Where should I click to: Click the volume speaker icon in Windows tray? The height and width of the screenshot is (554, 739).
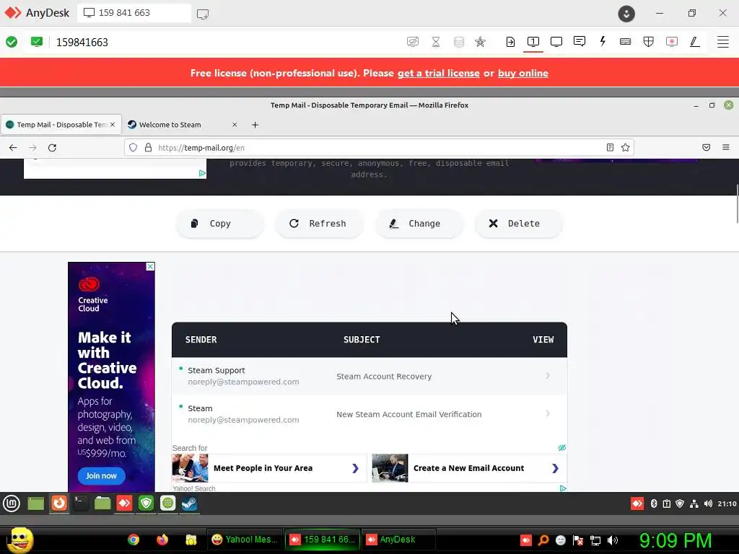coord(613,540)
